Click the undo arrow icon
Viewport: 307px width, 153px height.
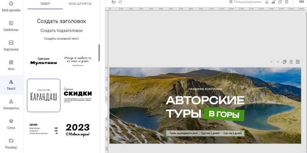113,2
